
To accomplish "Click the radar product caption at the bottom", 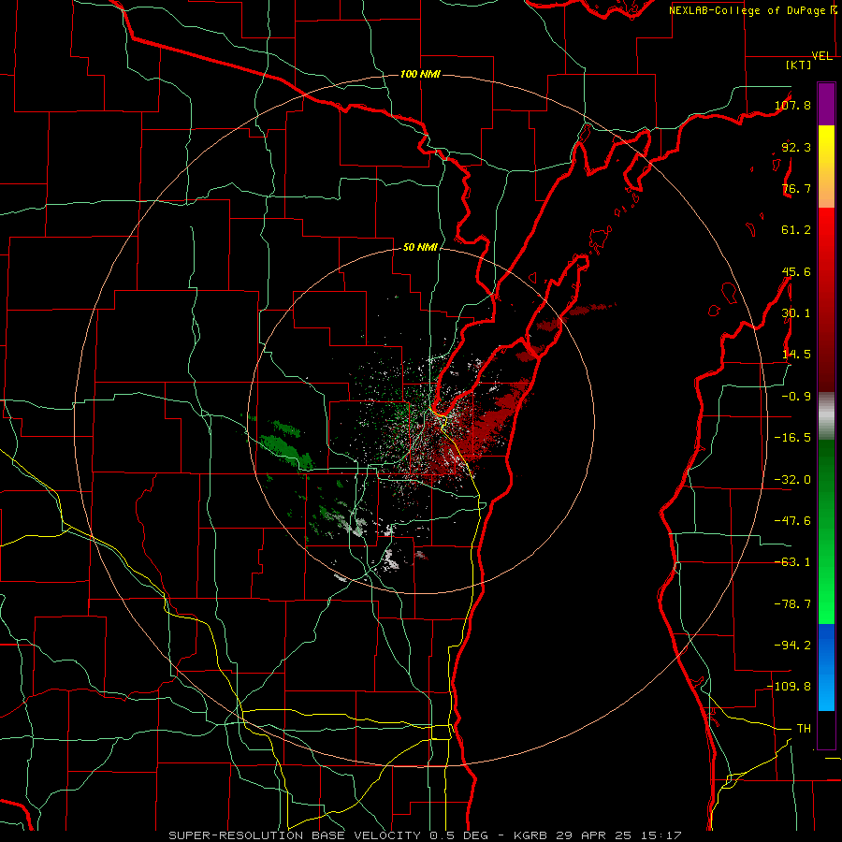I will pyautogui.click(x=426, y=835).
